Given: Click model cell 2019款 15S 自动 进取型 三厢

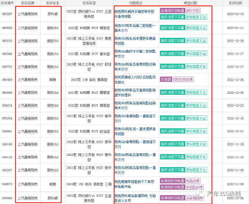Looking at the screenshot, I should coord(89,184).
